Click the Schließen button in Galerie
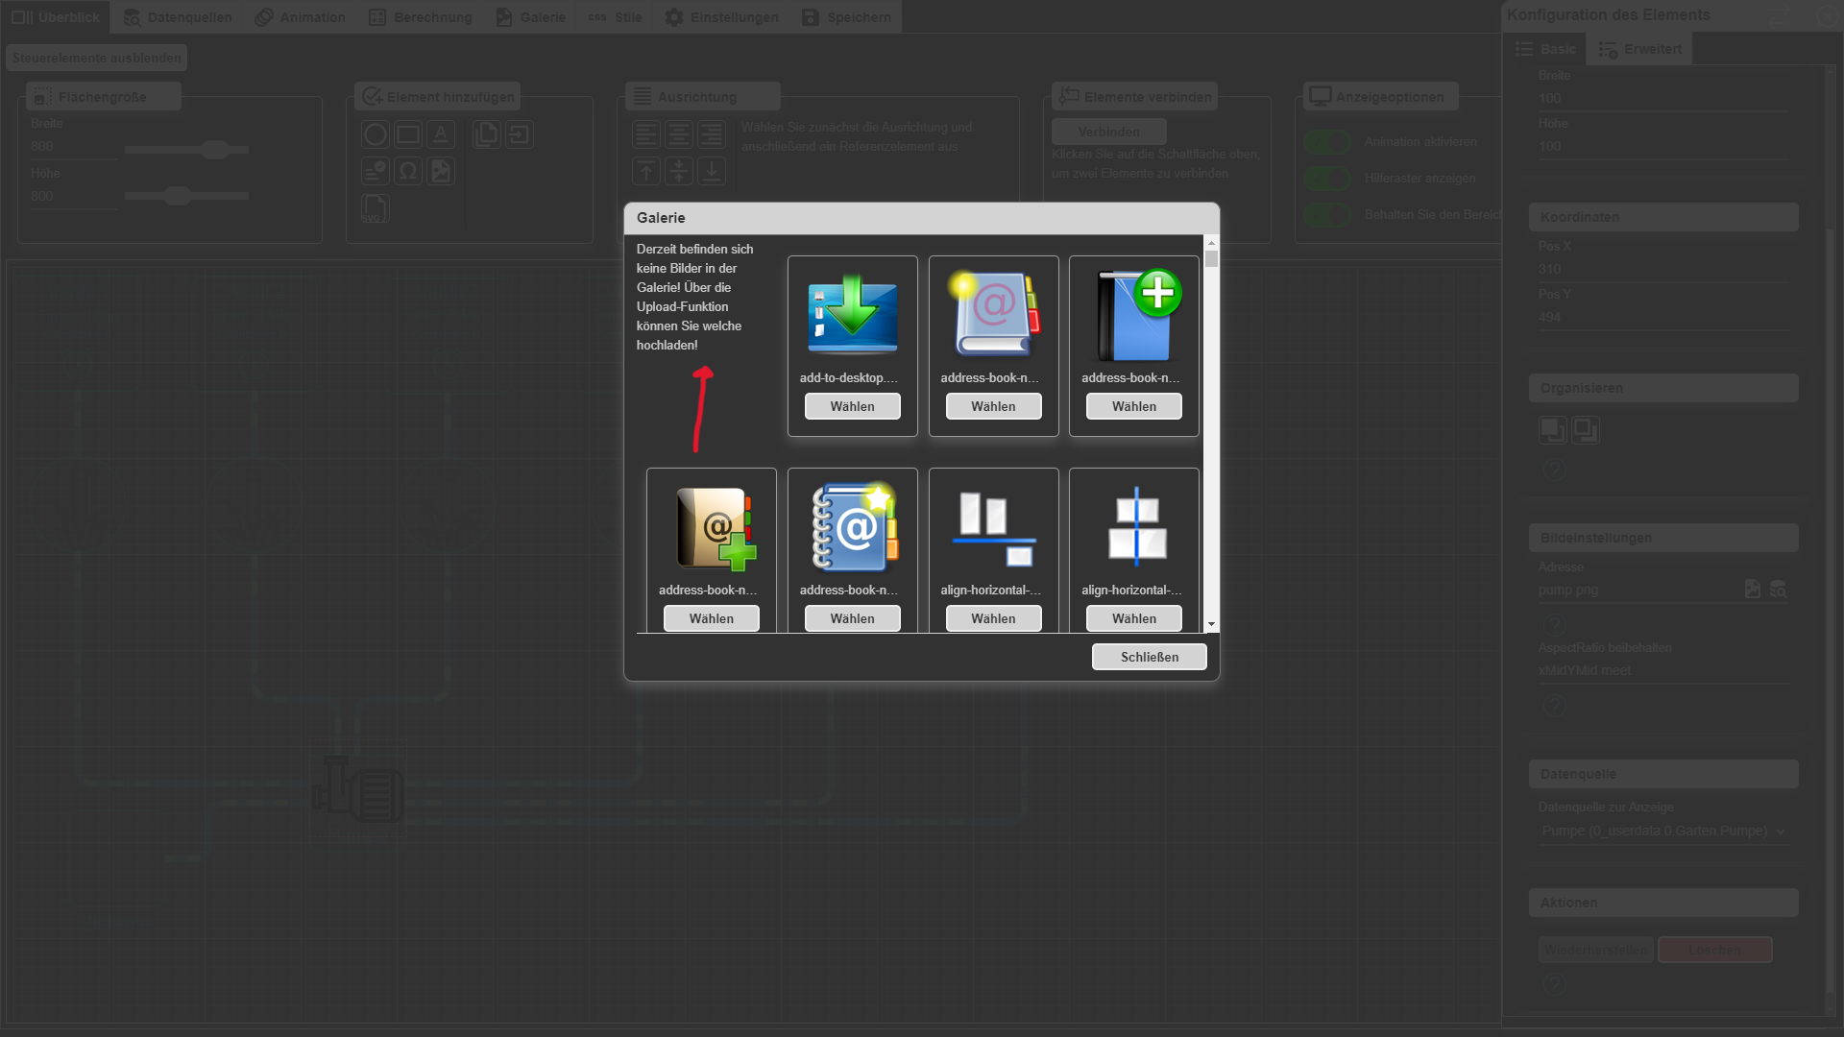The image size is (1844, 1037). click(x=1149, y=657)
